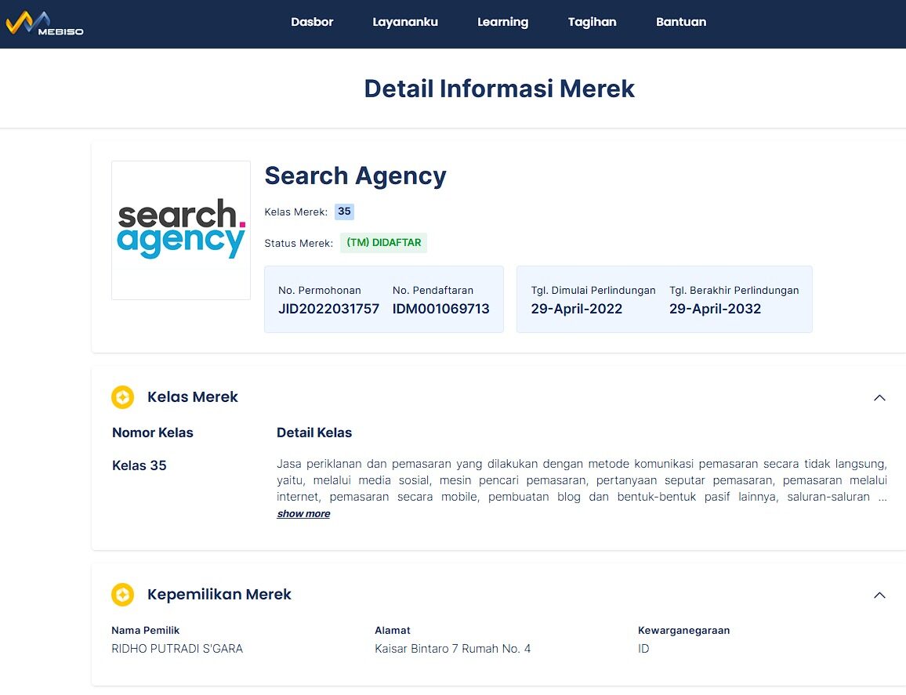Click the Kelas Merek section title
Viewport: 906px width, 695px height.
pos(193,397)
